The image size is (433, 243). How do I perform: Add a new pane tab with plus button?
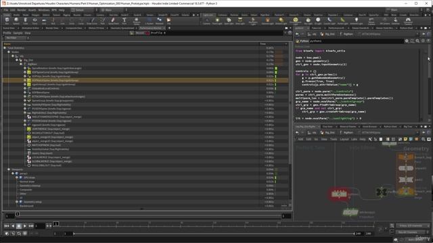click(169, 28)
